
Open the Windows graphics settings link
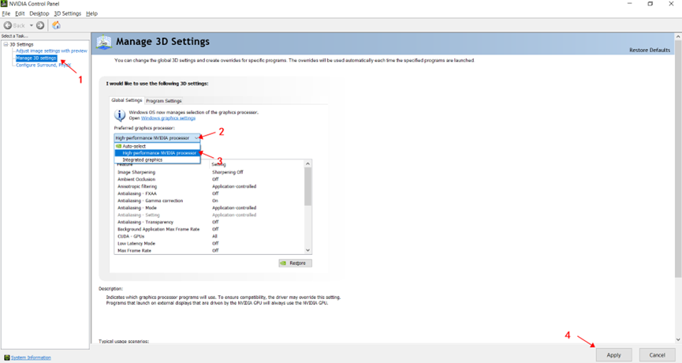[x=168, y=118]
